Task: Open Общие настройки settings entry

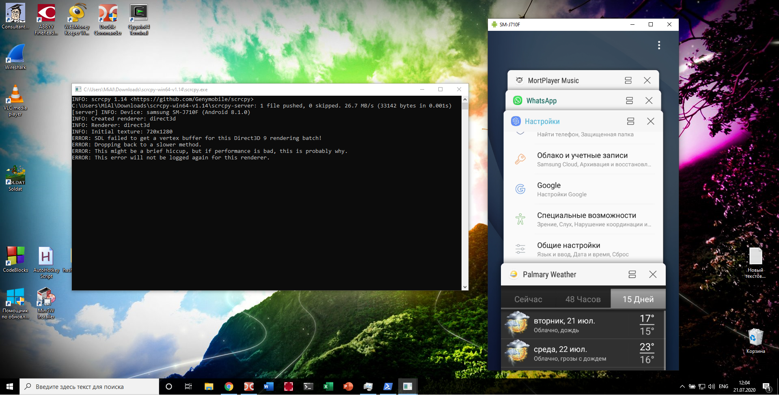Action: pos(583,249)
